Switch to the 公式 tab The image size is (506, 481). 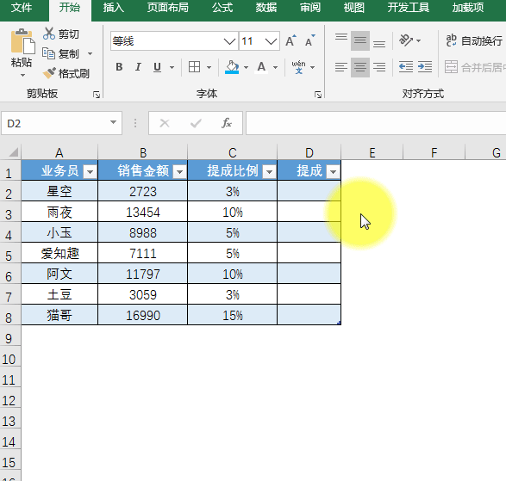222,8
